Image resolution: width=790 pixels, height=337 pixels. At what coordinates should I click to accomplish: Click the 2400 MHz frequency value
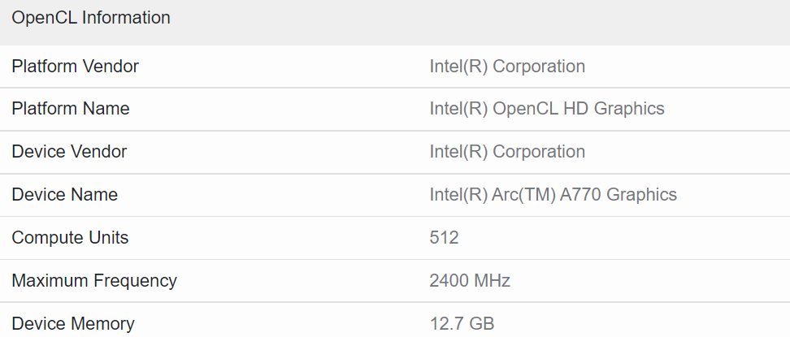[x=470, y=281]
